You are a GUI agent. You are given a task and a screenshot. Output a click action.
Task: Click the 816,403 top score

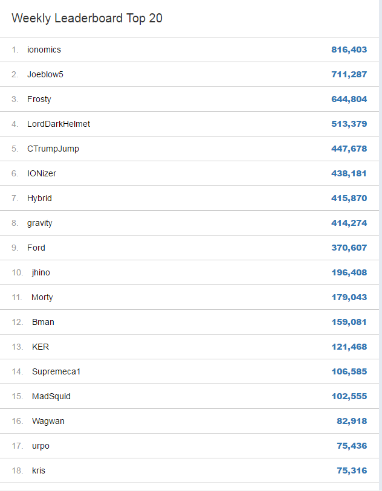pyautogui.click(x=349, y=50)
